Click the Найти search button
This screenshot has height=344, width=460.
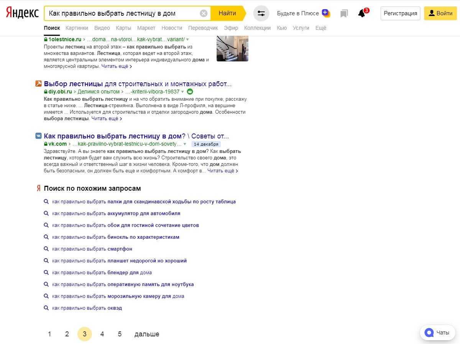point(227,13)
